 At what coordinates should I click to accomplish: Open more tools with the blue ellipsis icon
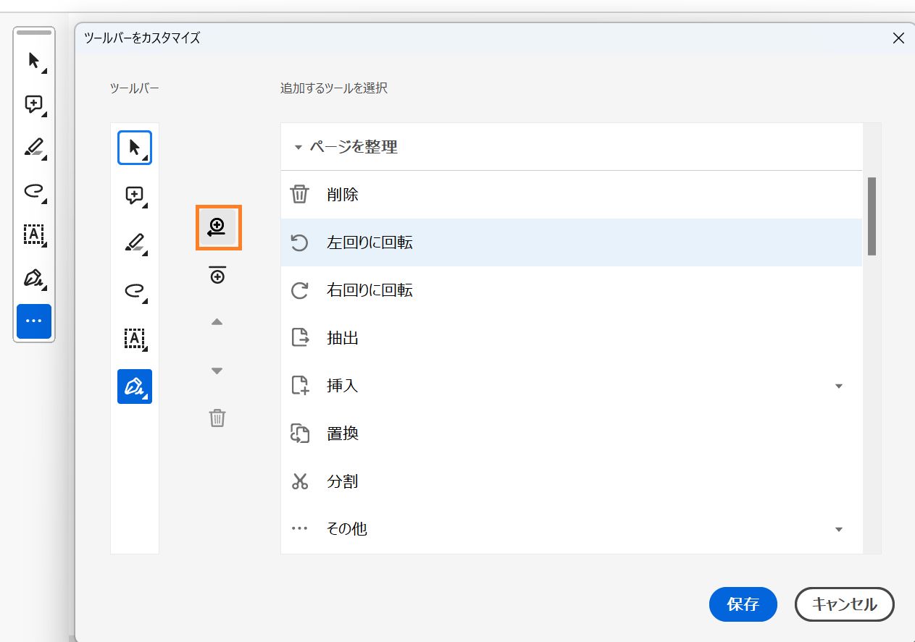tap(33, 321)
